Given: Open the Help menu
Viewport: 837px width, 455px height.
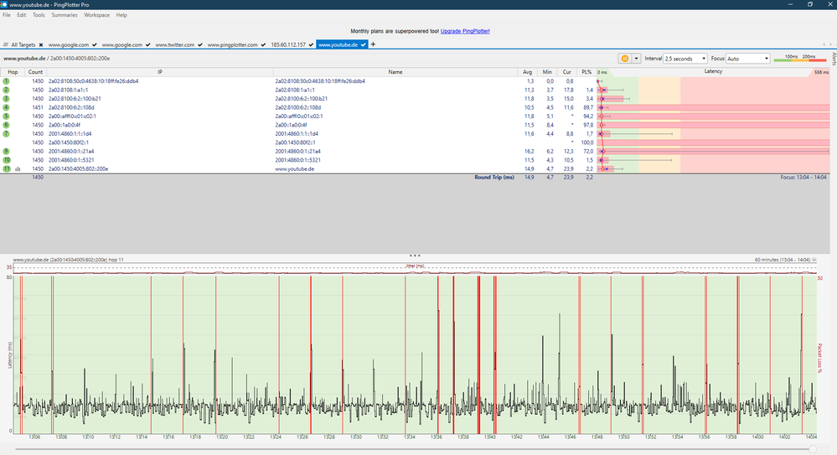Looking at the screenshot, I should pyautogui.click(x=121, y=15).
